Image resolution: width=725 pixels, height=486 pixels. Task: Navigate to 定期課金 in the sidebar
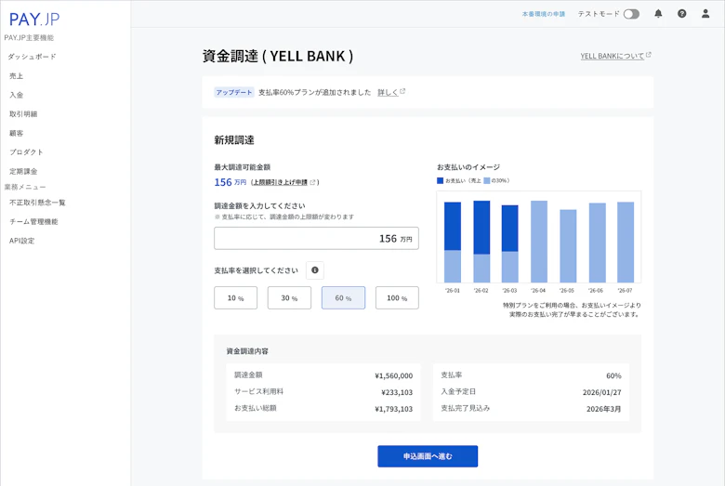point(23,171)
